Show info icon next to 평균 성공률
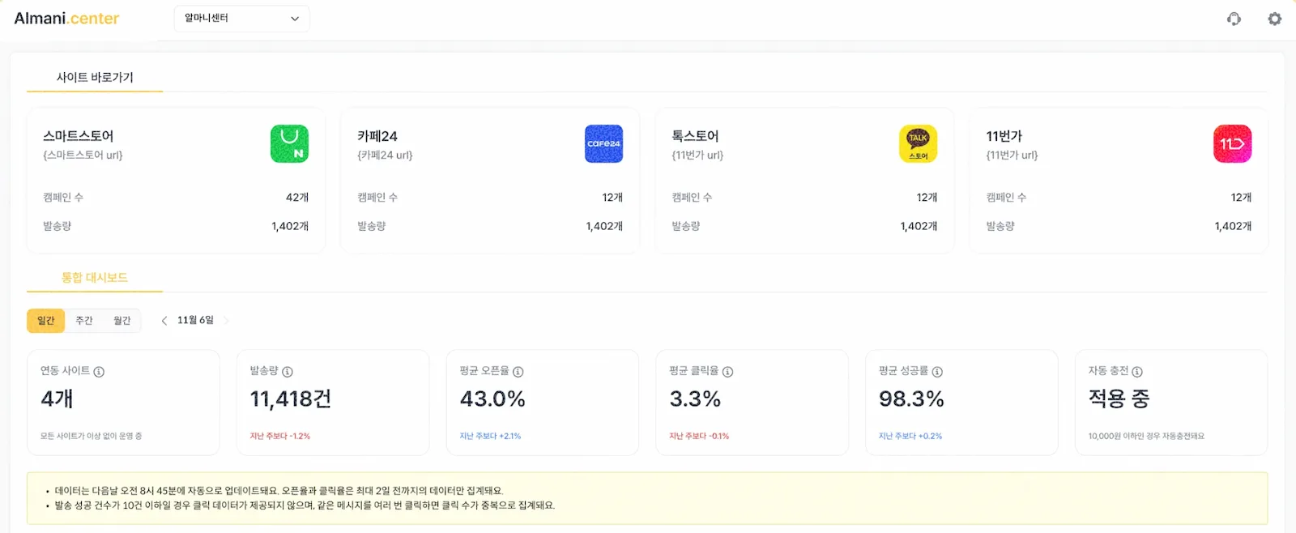Image resolution: width=1296 pixels, height=533 pixels. tap(937, 372)
